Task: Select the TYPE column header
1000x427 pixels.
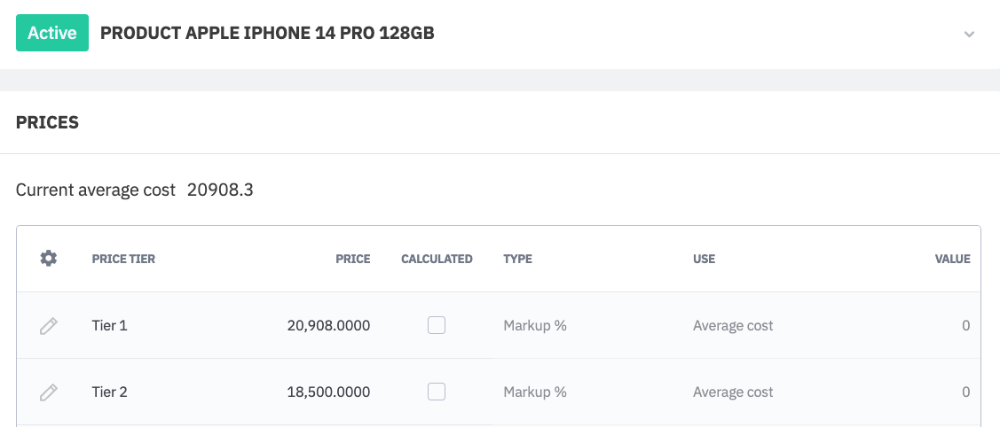Action: click(x=517, y=260)
